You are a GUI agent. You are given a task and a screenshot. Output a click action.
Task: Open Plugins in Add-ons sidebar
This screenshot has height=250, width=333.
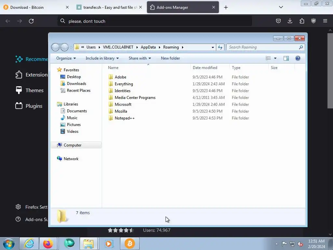click(29, 106)
